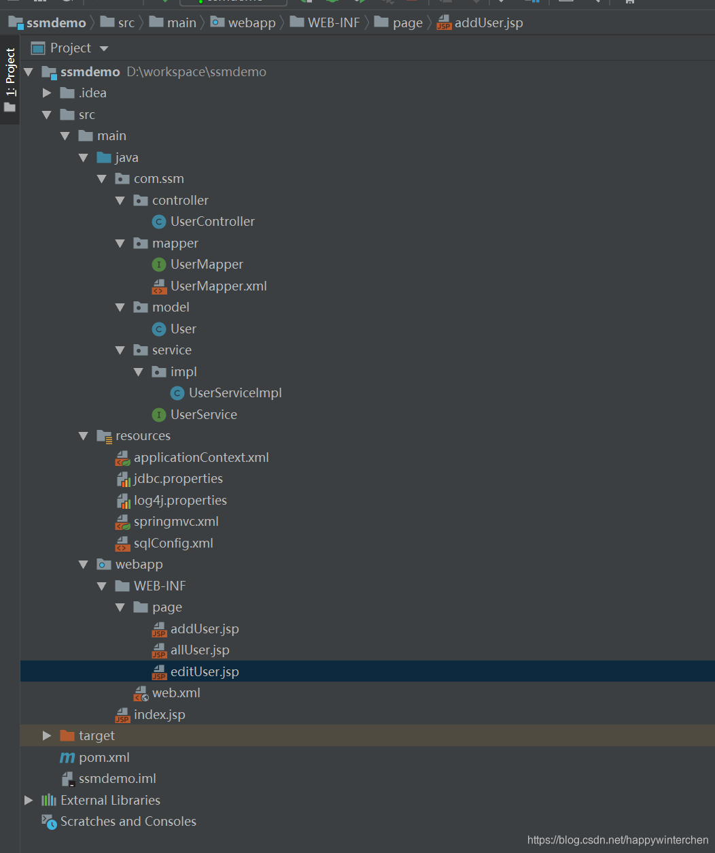The height and width of the screenshot is (853, 715).
Task: Click the UserController class icon
Action: tap(159, 222)
